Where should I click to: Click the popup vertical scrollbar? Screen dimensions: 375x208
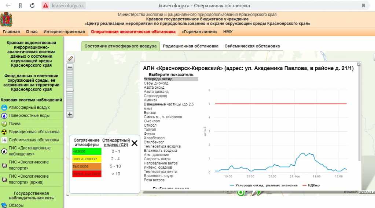pos(359,114)
